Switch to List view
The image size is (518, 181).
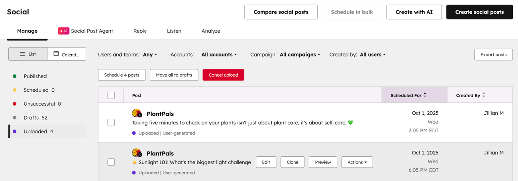point(28,54)
